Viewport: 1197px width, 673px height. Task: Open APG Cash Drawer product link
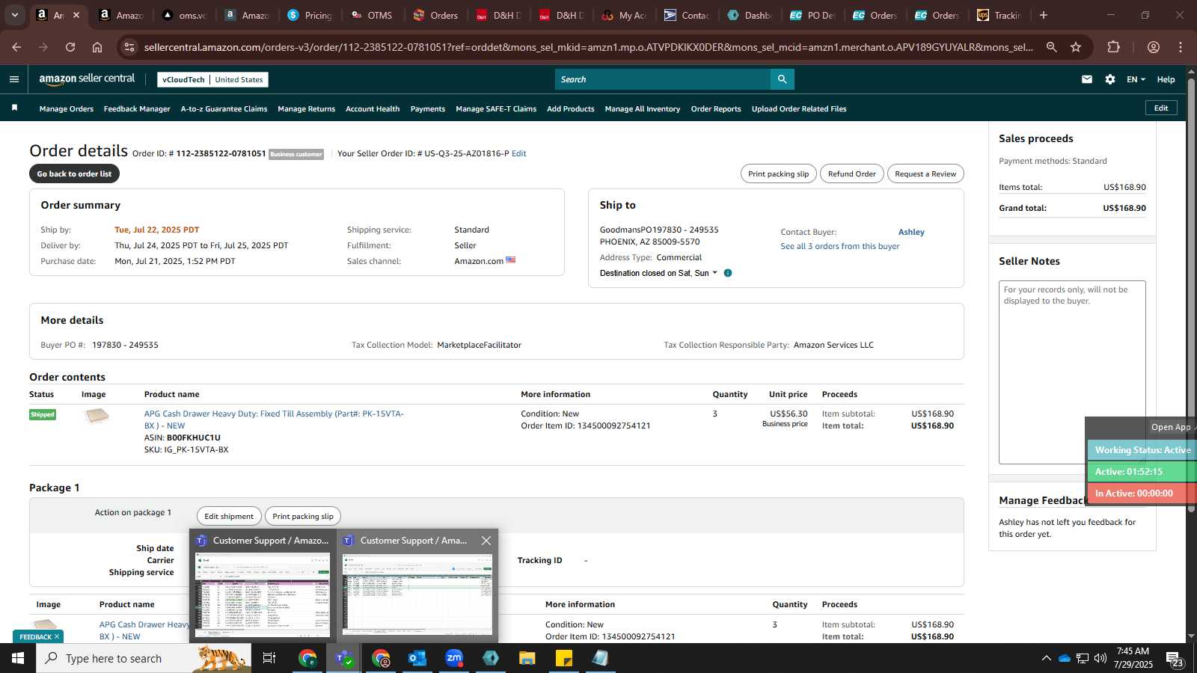(x=274, y=420)
